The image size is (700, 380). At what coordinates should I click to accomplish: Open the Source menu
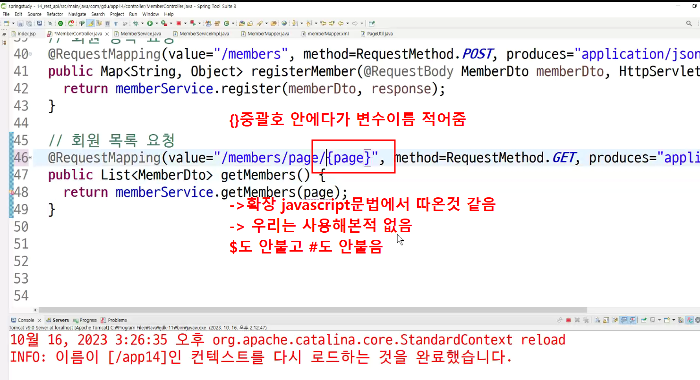pos(34,14)
